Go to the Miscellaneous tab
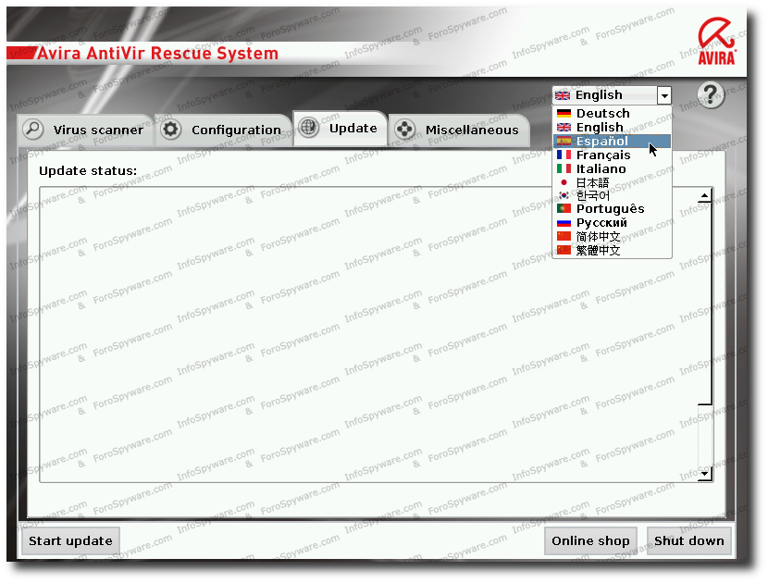 459,130
